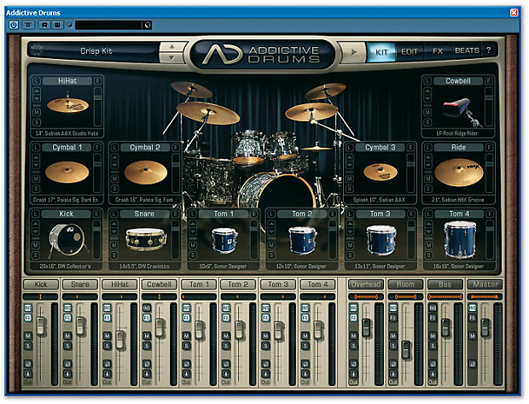Click the host Read automation R icon
The height and width of the screenshot is (404, 529).
coord(44,25)
